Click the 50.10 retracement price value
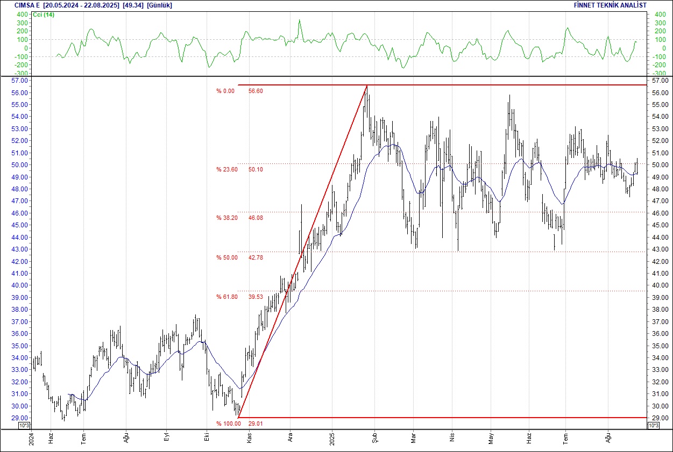This screenshot has width=673, height=452. 256,169
